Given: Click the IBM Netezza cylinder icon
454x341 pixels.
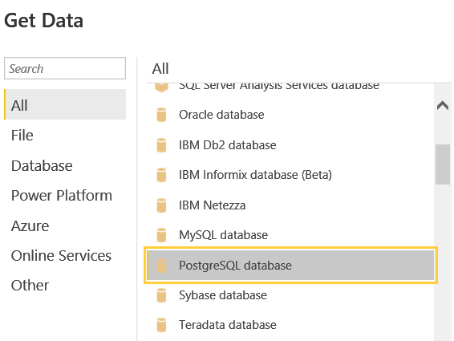Looking at the screenshot, I should point(161,205).
